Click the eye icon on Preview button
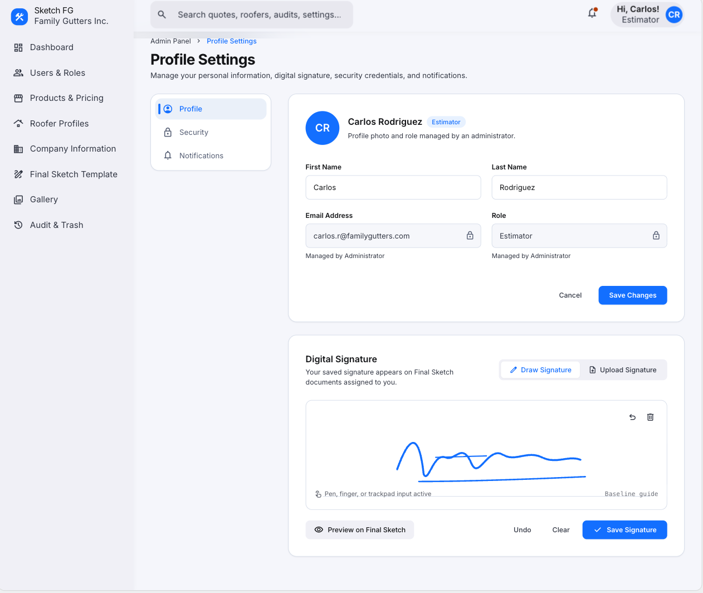Viewport: 703px width, 593px height. [x=319, y=530]
